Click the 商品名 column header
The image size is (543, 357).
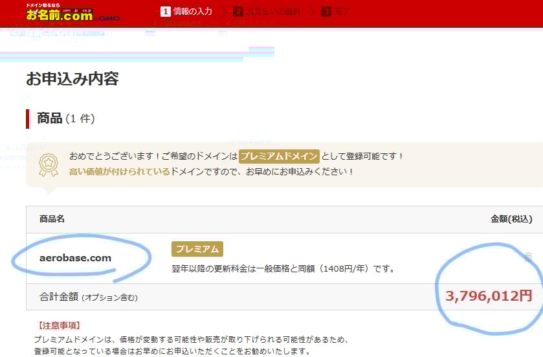pos(52,219)
